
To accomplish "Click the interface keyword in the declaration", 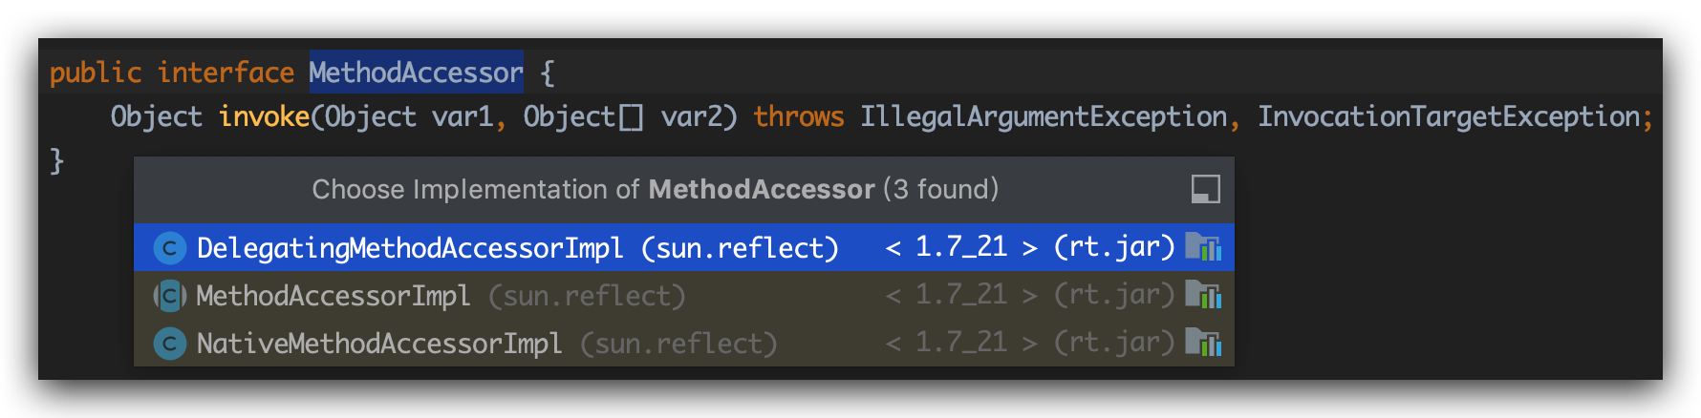I will [226, 73].
